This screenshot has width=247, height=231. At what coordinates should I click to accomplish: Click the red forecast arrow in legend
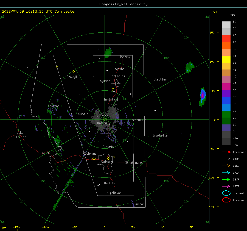pyautogui.click(x=226, y=152)
